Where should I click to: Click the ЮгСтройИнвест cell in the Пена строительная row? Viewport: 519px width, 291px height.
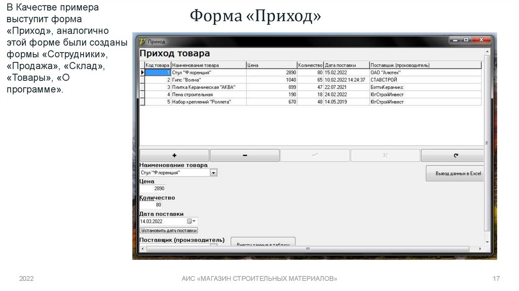pos(425,94)
